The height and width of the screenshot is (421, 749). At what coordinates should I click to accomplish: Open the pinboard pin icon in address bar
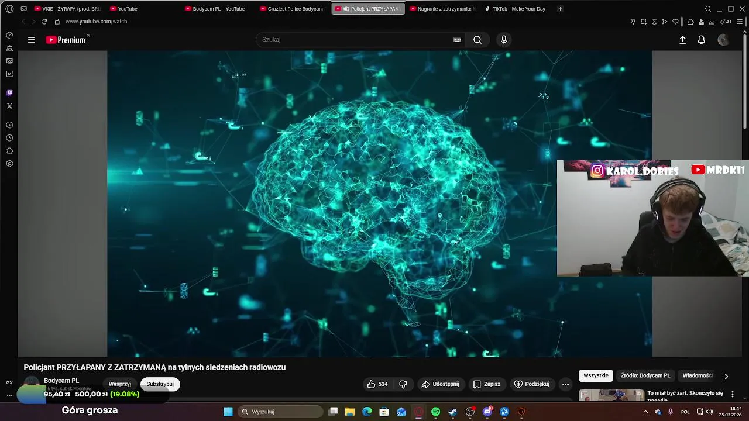(x=633, y=22)
